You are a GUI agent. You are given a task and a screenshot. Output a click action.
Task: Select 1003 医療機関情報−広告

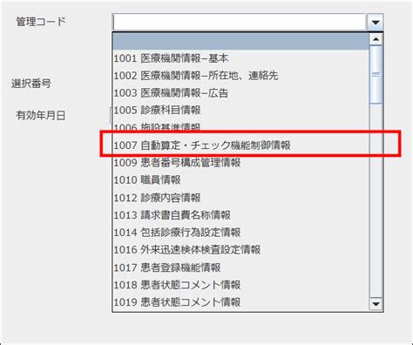240,93
